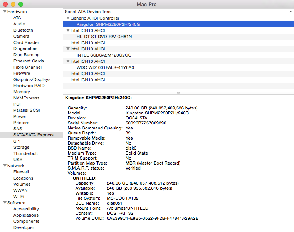This screenshot has height=232, width=294.
Task: Show Graphics/Displays information
Action: pyautogui.click(x=32, y=79)
